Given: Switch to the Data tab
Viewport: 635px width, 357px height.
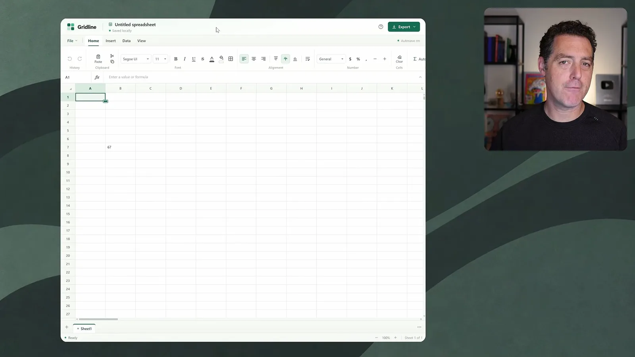Looking at the screenshot, I should click(x=127, y=41).
